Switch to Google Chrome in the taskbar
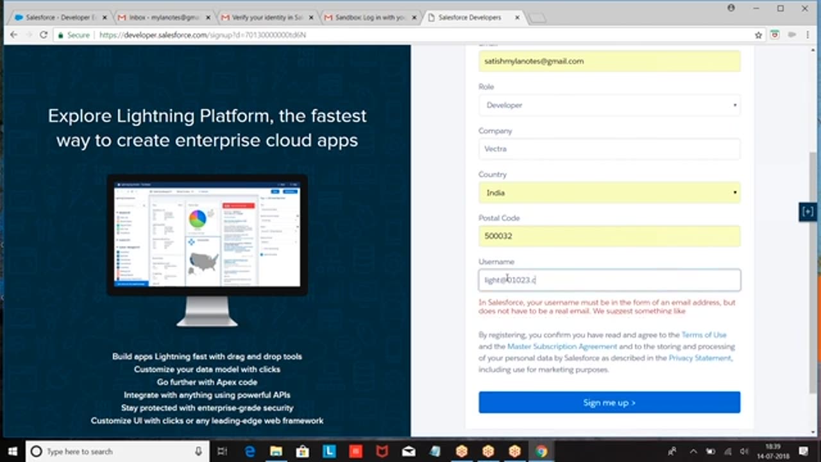 541,451
